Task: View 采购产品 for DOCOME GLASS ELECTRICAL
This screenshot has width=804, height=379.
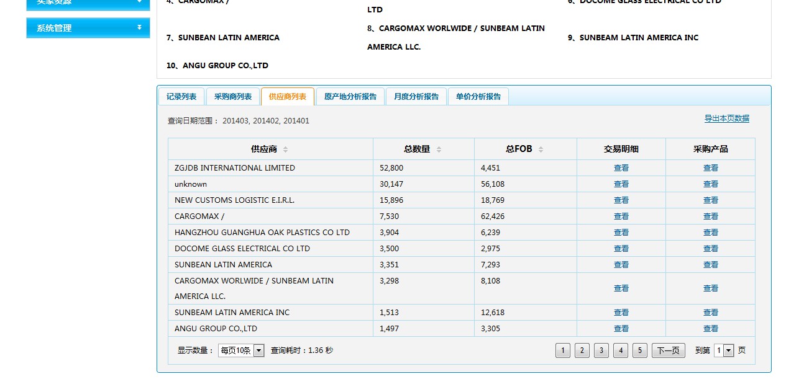Action: point(711,249)
